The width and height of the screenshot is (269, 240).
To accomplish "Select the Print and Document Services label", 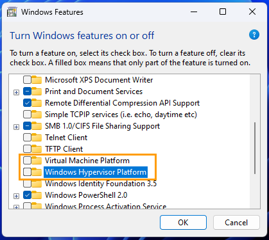I will pos(94,92).
